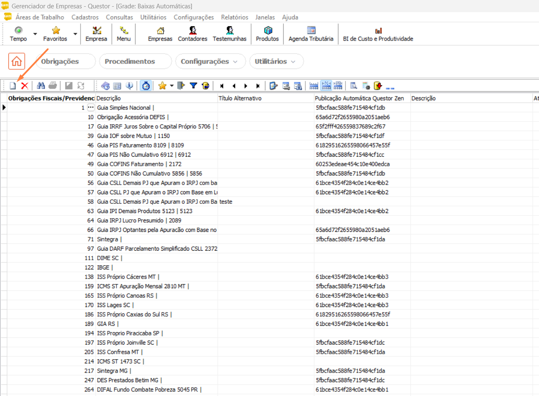The width and height of the screenshot is (539, 396).
Task: Open the Procedimentos button
Action: 135,61
